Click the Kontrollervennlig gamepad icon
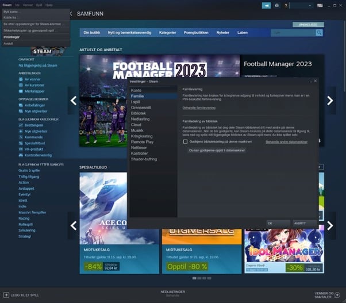This screenshot has height=303, width=346. pos(21,155)
